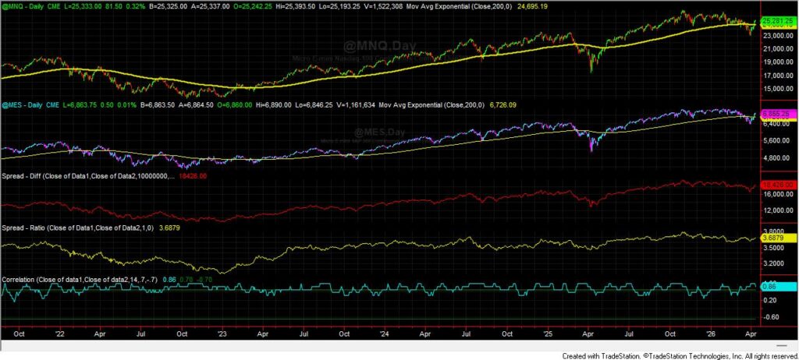
Task: Click the @MNQ - Daily symbol label
Action: tap(22, 5)
